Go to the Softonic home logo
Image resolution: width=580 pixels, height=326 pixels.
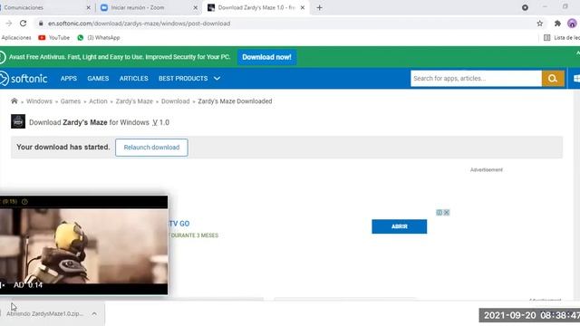click(24, 79)
